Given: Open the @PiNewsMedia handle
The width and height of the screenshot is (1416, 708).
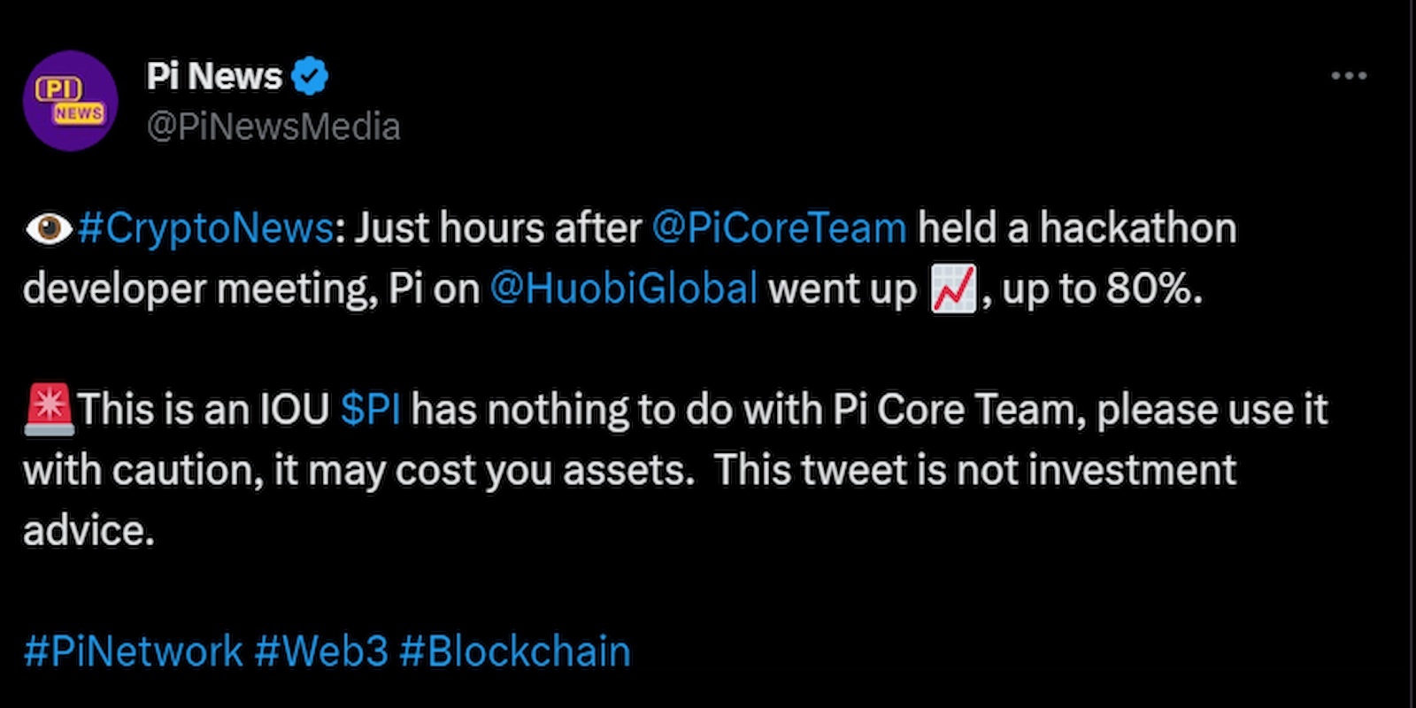Looking at the screenshot, I should click(273, 127).
